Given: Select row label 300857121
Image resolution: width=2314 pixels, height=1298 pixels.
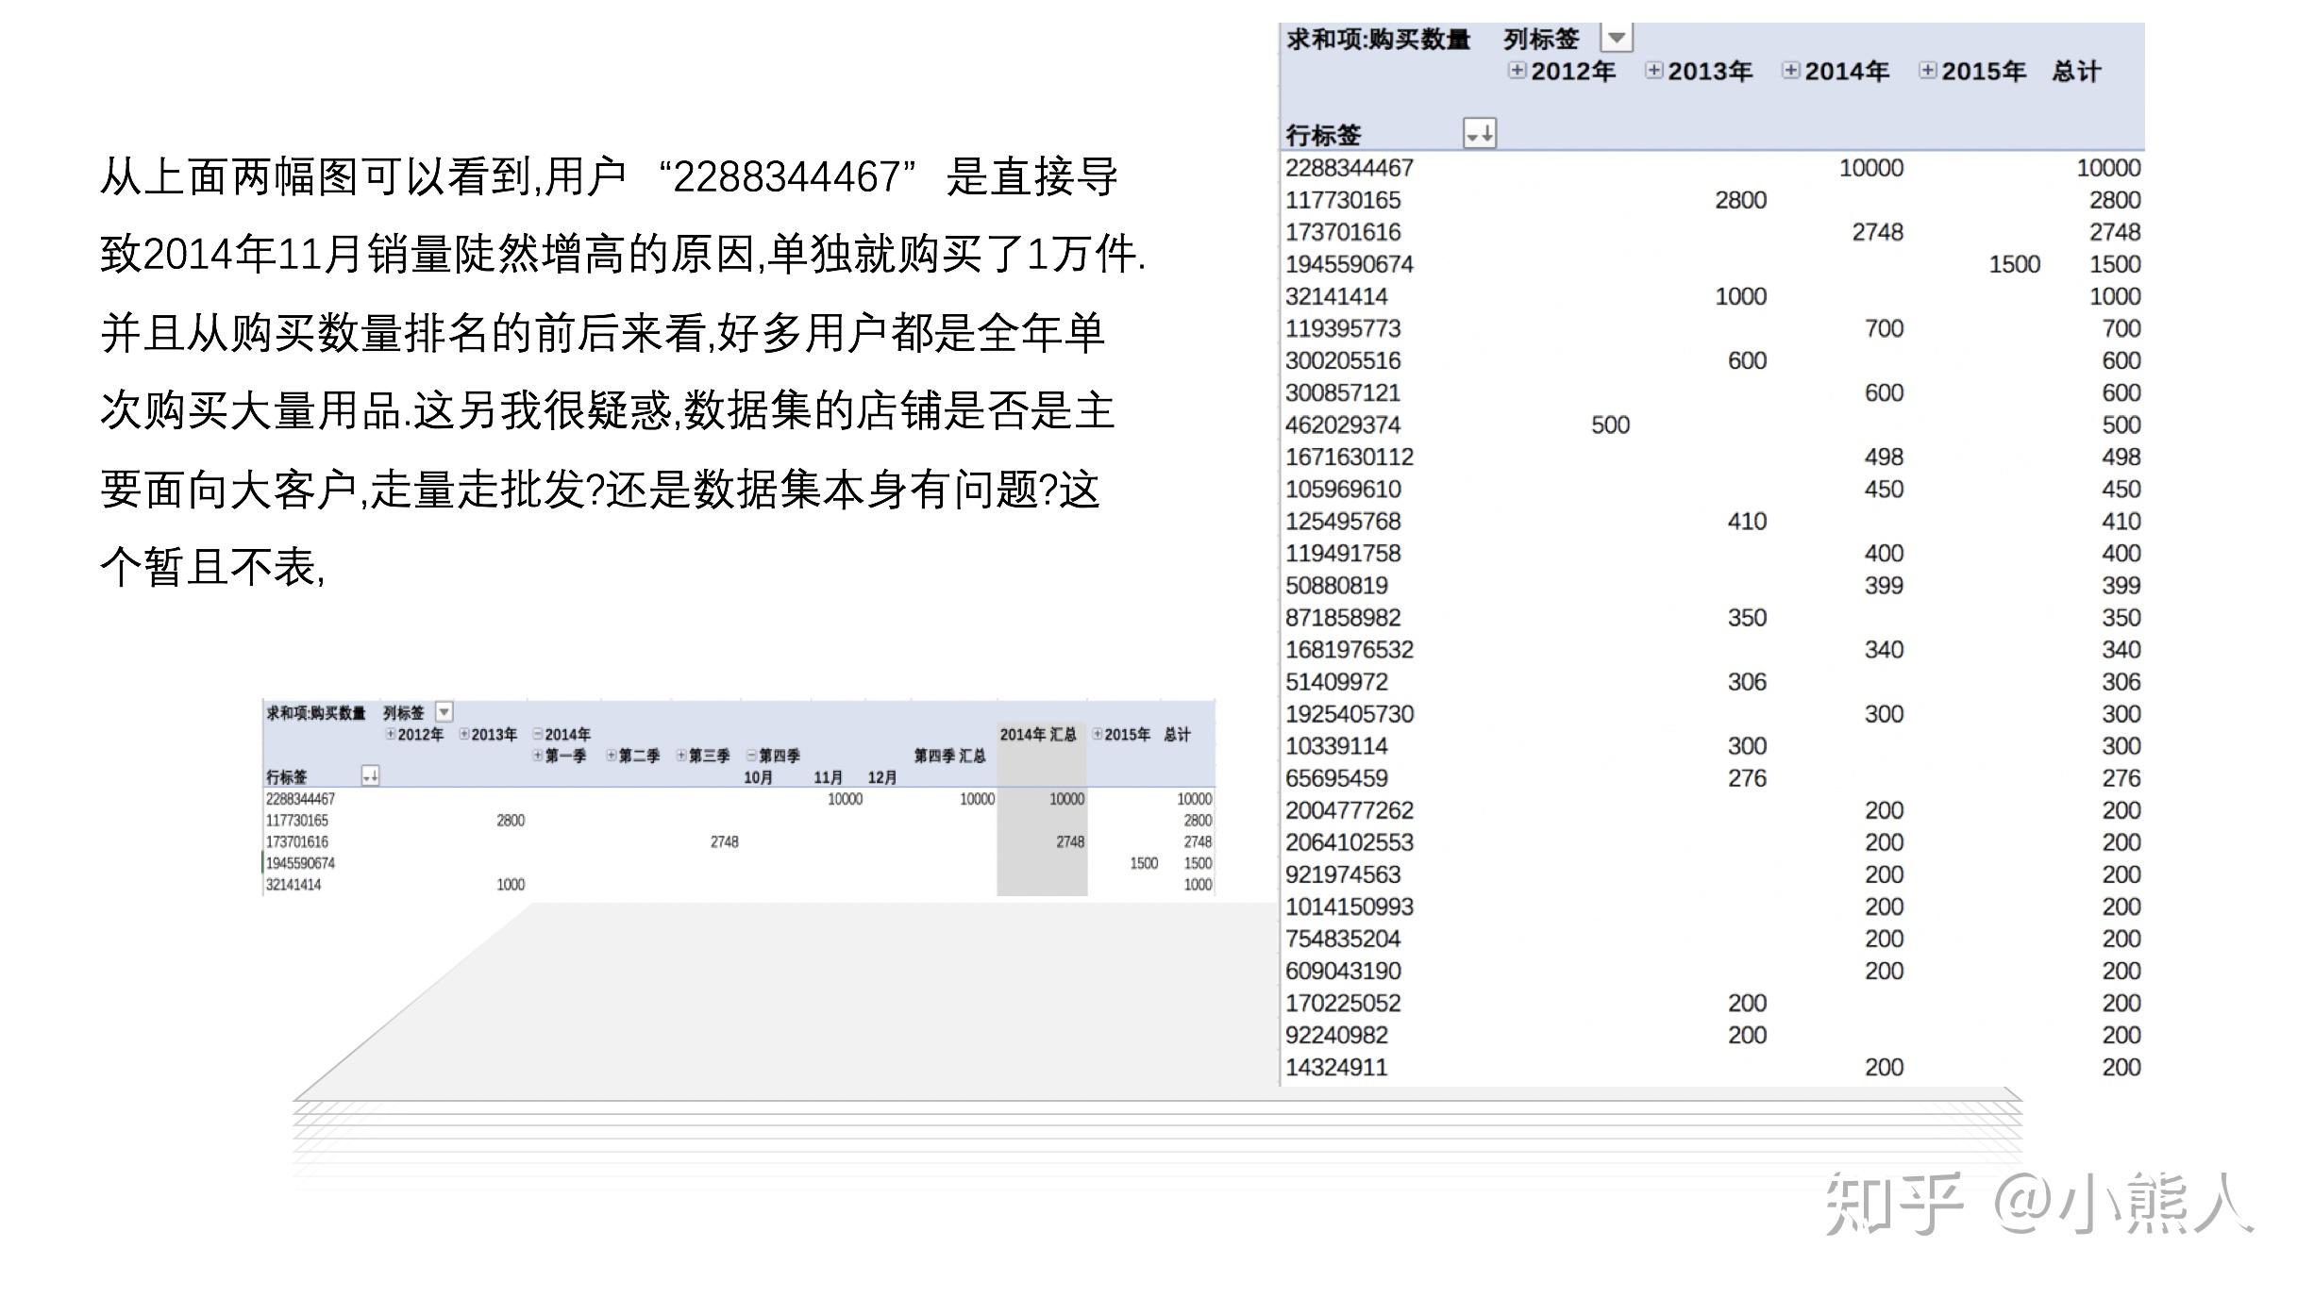Looking at the screenshot, I should 1343,392.
